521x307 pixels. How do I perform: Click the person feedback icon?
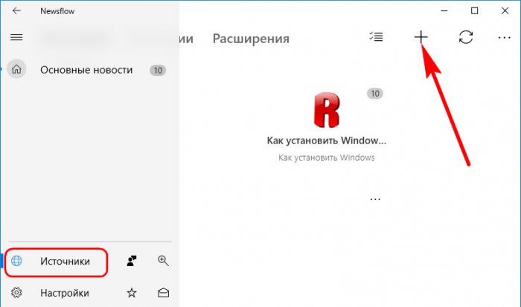(132, 261)
